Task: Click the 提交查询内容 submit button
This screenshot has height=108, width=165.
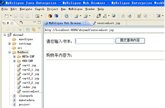Action: 130,41
